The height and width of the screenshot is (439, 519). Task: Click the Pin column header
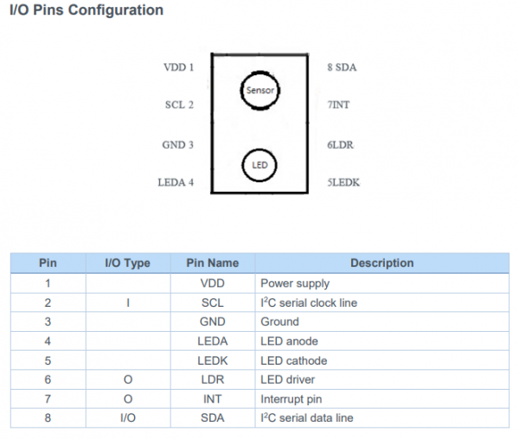48,263
